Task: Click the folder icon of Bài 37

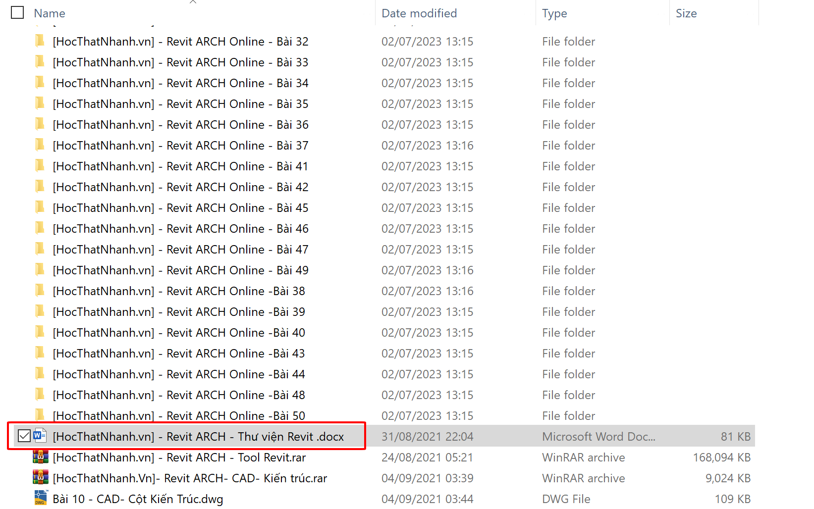Action: (x=40, y=145)
